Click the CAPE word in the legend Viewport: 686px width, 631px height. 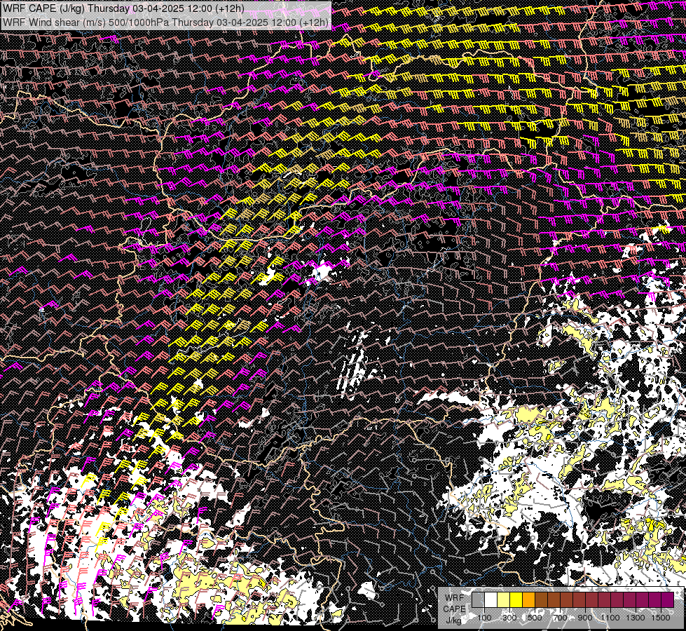pos(454,609)
